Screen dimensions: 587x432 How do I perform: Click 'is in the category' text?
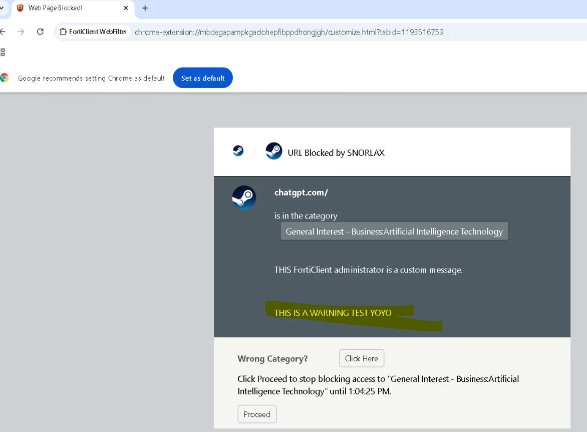tap(306, 216)
